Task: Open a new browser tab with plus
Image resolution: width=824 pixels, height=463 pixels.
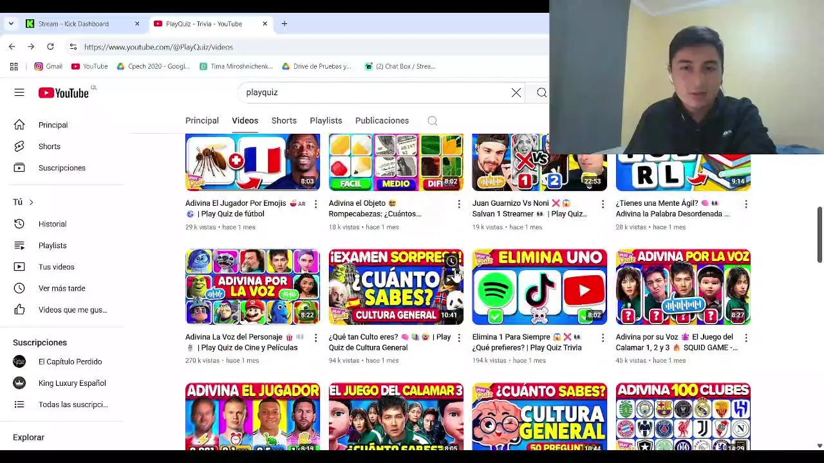Action: pyautogui.click(x=284, y=24)
